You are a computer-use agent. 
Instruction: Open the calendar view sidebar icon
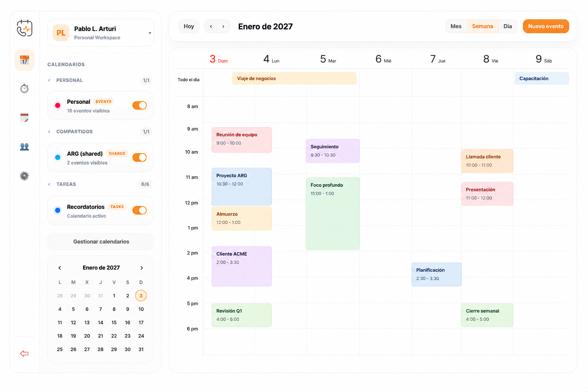[24, 60]
